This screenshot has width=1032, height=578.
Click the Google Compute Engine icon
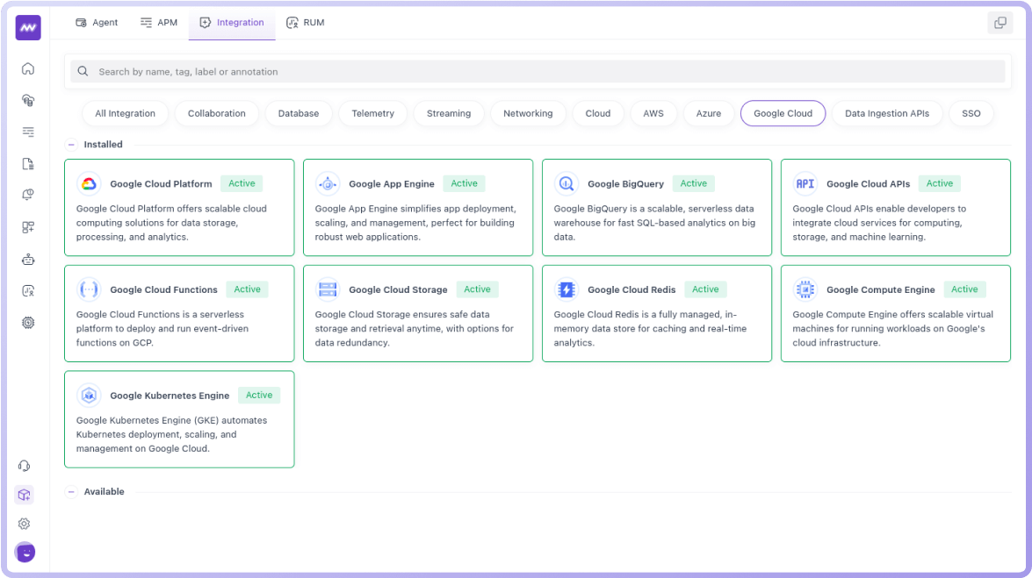(x=805, y=289)
